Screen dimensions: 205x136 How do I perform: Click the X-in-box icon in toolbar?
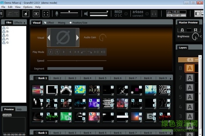[36, 14]
